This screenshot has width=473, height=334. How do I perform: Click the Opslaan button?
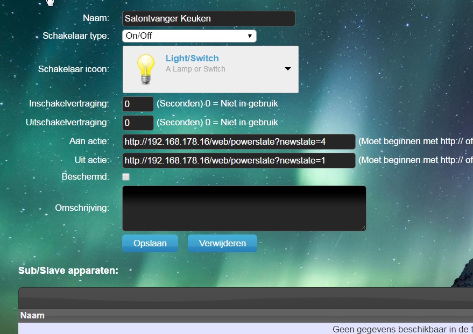coord(150,243)
